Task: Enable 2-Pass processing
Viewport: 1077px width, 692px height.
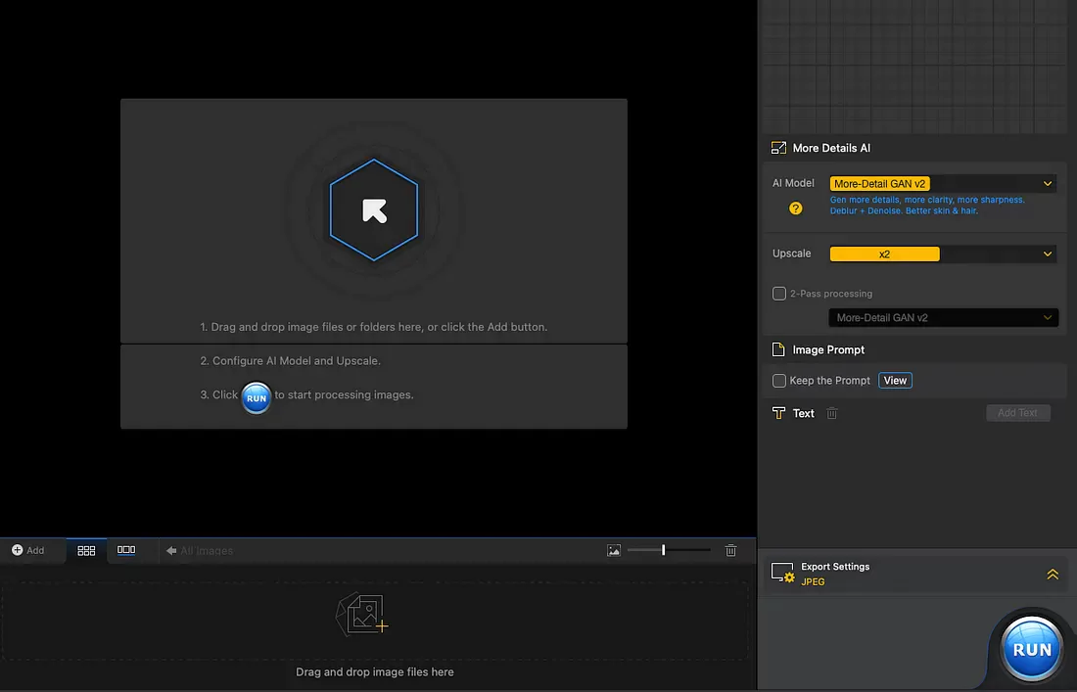Action: click(x=779, y=293)
